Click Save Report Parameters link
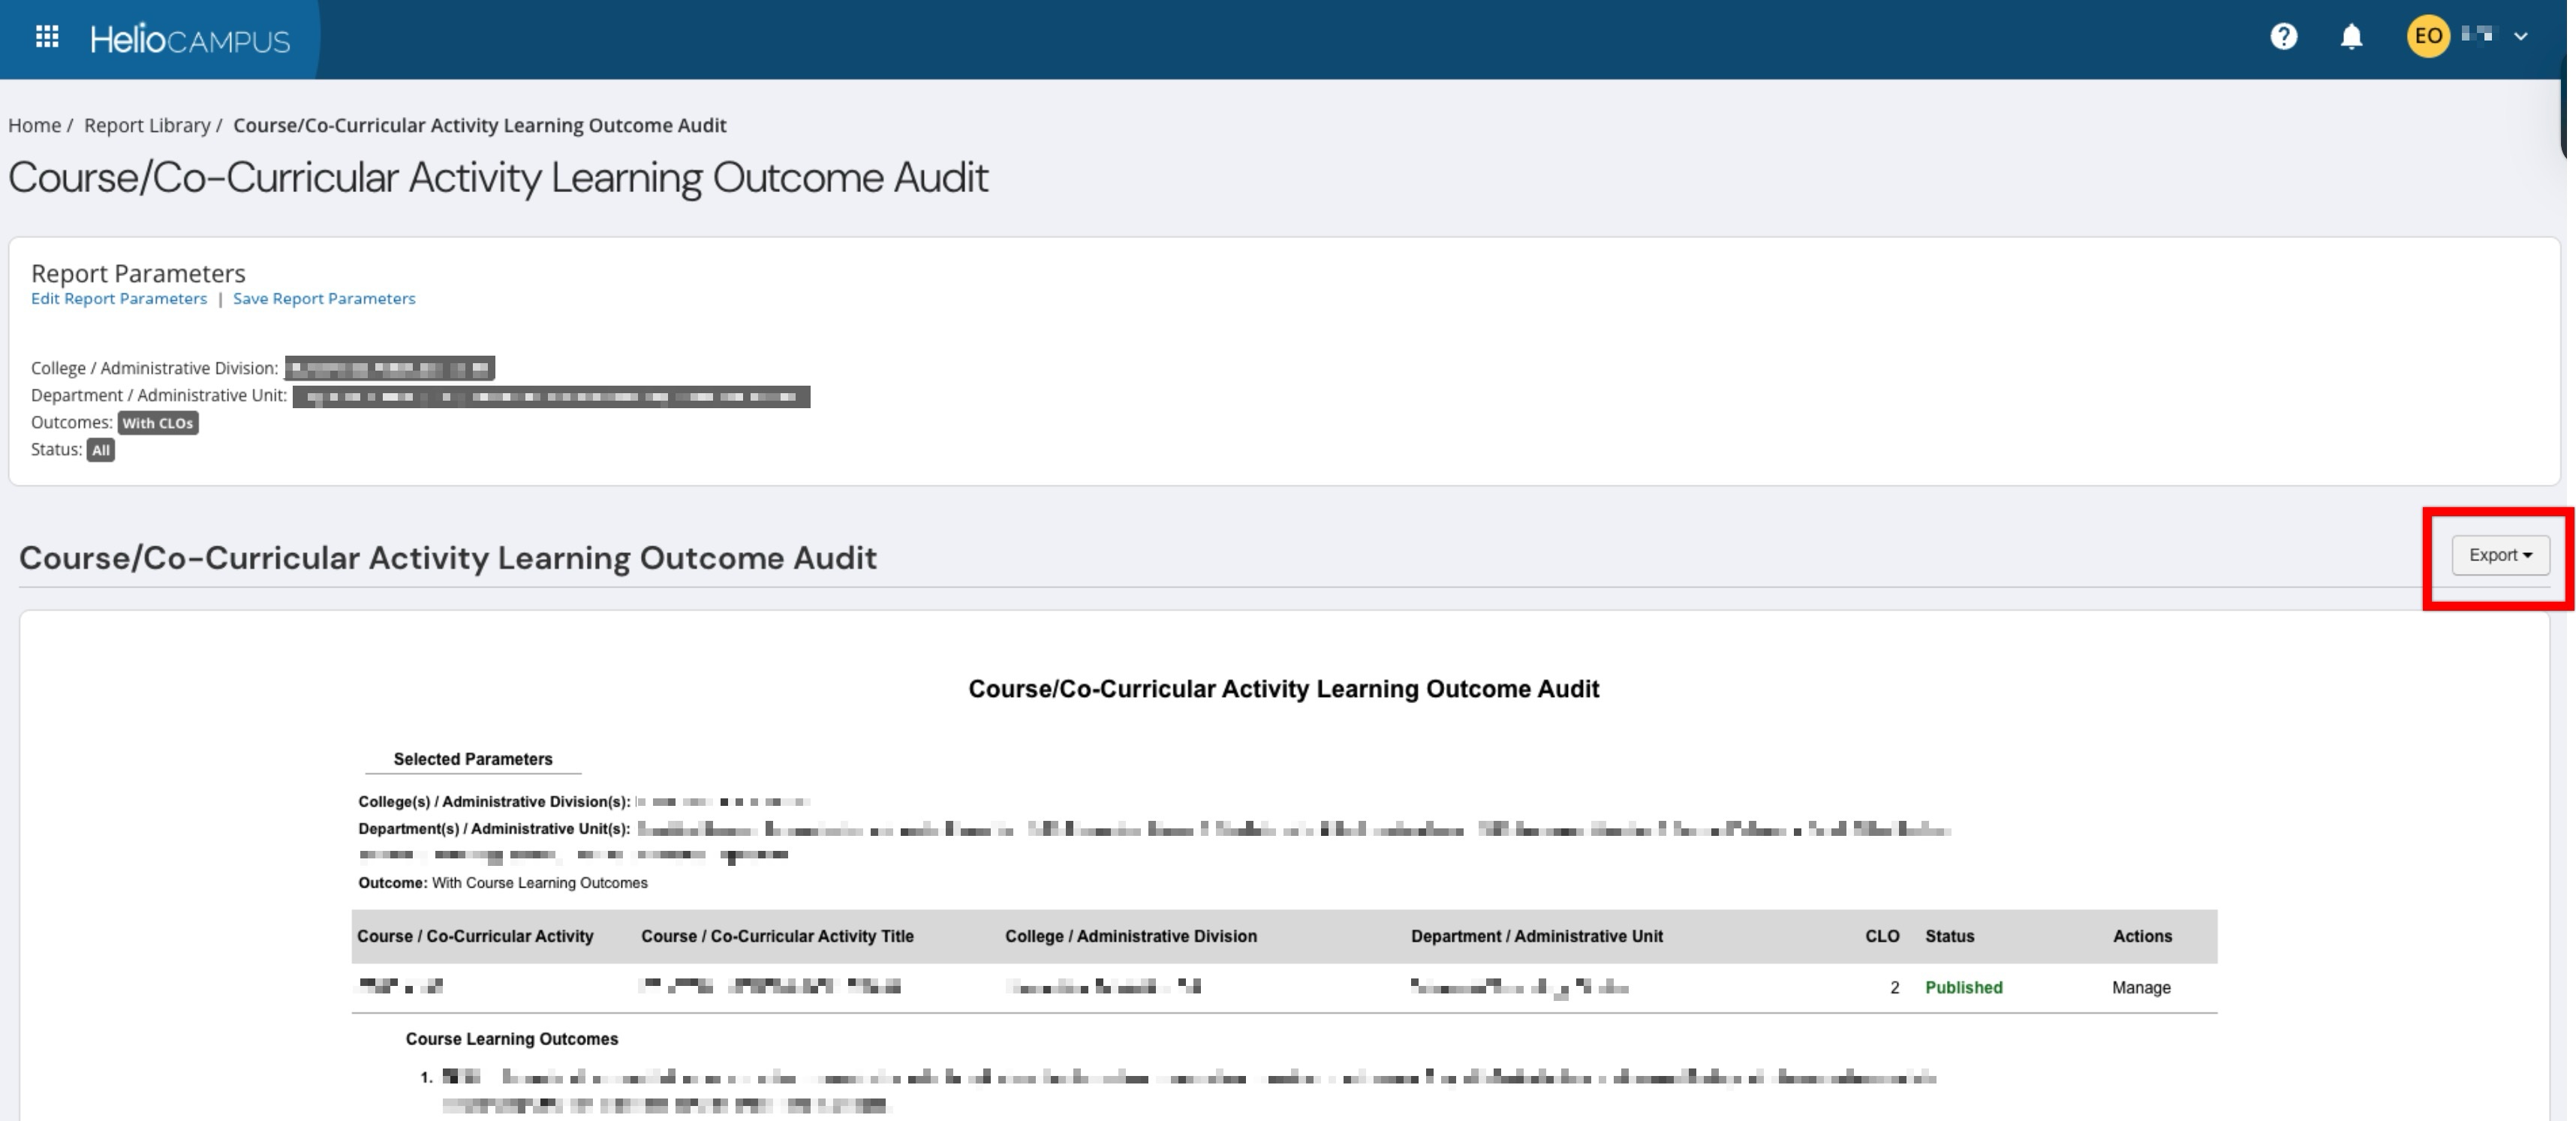The width and height of the screenshot is (2576, 1121). [x=324, y=298]
